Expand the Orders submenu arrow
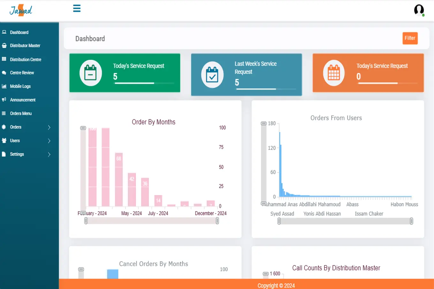 tap(49, 127)
